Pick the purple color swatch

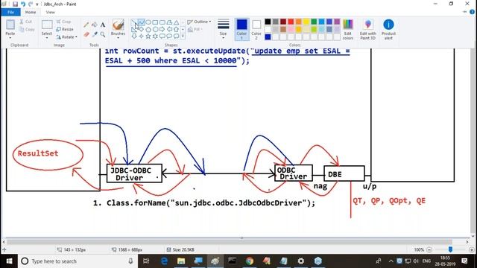pyautogui.click(x=337, y=22)
